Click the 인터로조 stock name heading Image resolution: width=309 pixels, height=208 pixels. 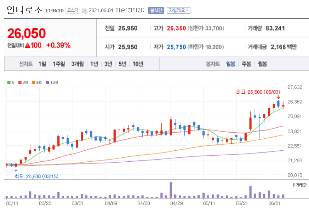24,10
